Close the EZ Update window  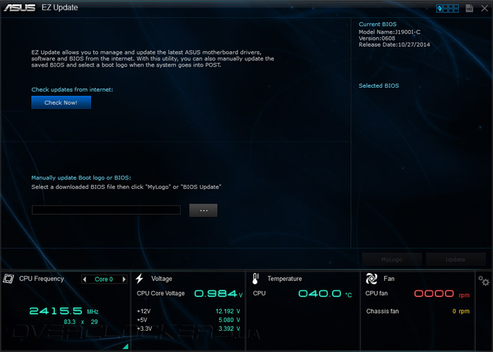pyautogui.click(x=485, y=8)
